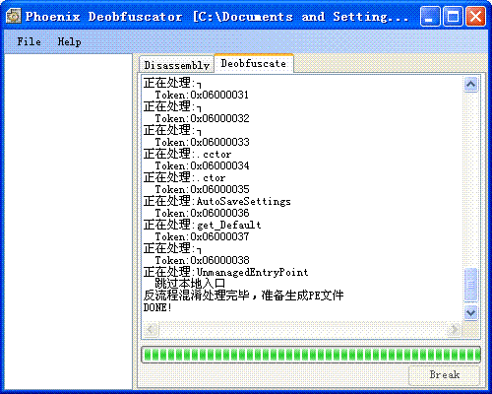Screen dimensions: 492x394
Task: Click the 反流程混淆处理完毕 log line
Action: 243,295
